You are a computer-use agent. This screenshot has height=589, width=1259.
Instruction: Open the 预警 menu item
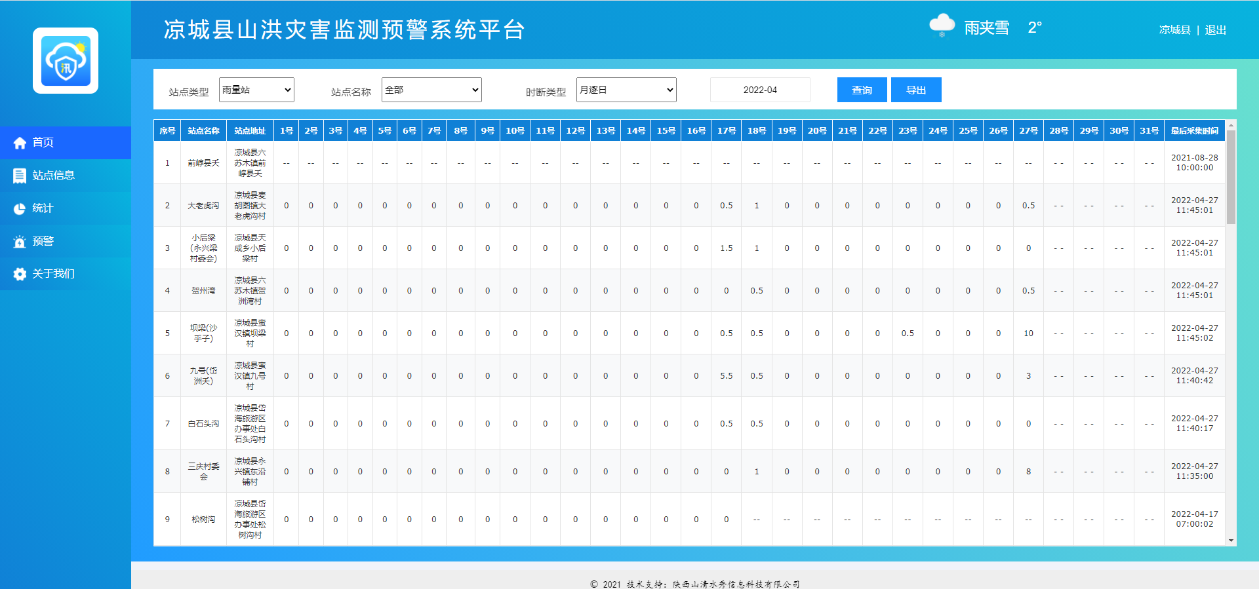43,241
